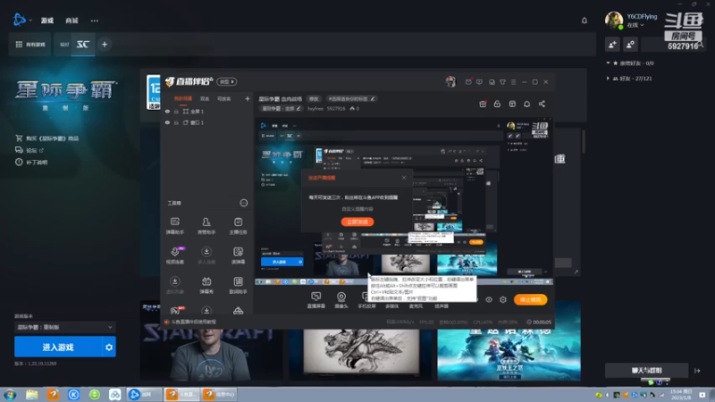Screen dimensions: 715x402
Task: Open the three-dots more menu in Battle.net
Action: click(x=95, y=21)
